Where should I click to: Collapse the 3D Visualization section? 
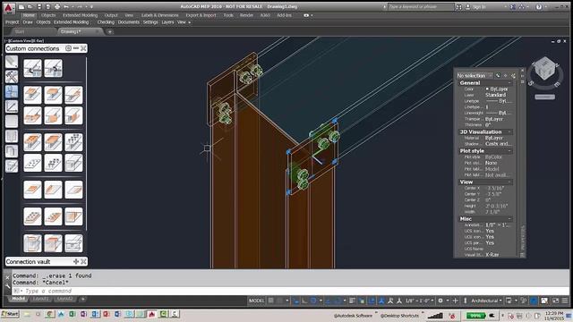tap(509, 131)
